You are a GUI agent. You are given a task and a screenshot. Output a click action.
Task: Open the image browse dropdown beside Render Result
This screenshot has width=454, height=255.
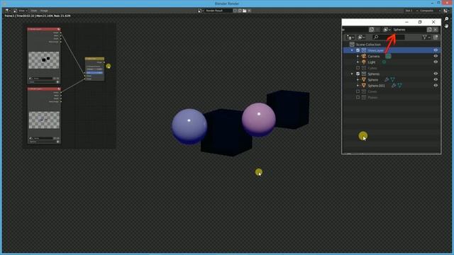[201, 11]
